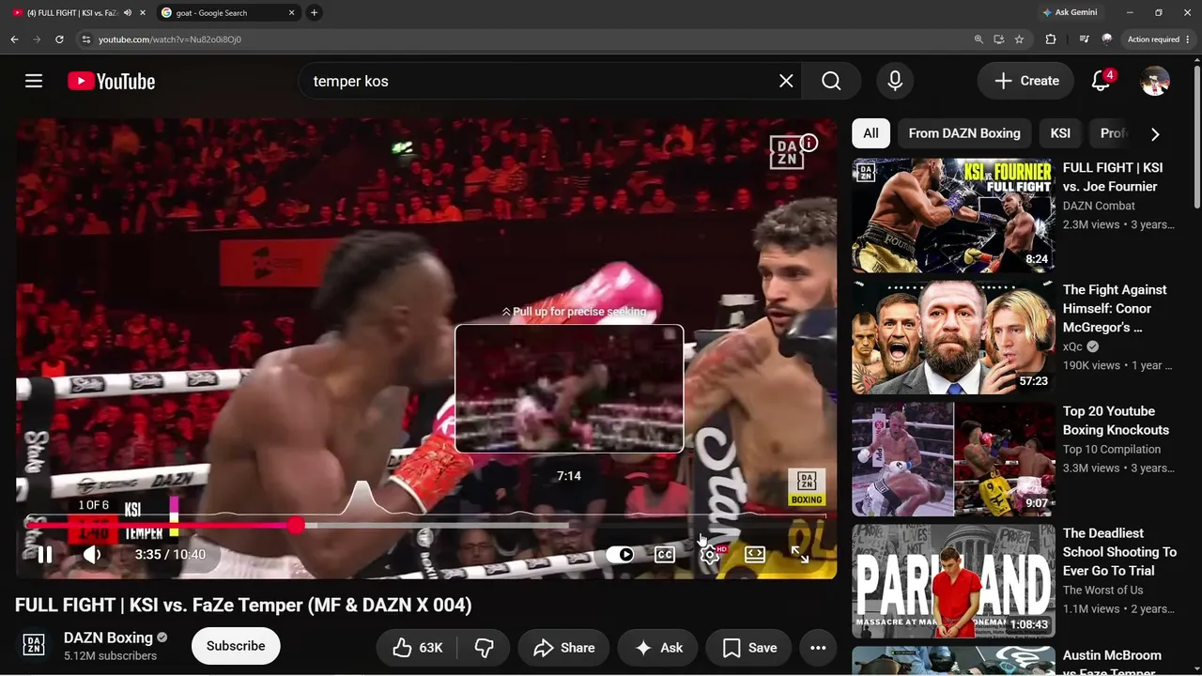Screen dimensions: 1202x676
Task: Dislike this video
Action: (485, 648)
